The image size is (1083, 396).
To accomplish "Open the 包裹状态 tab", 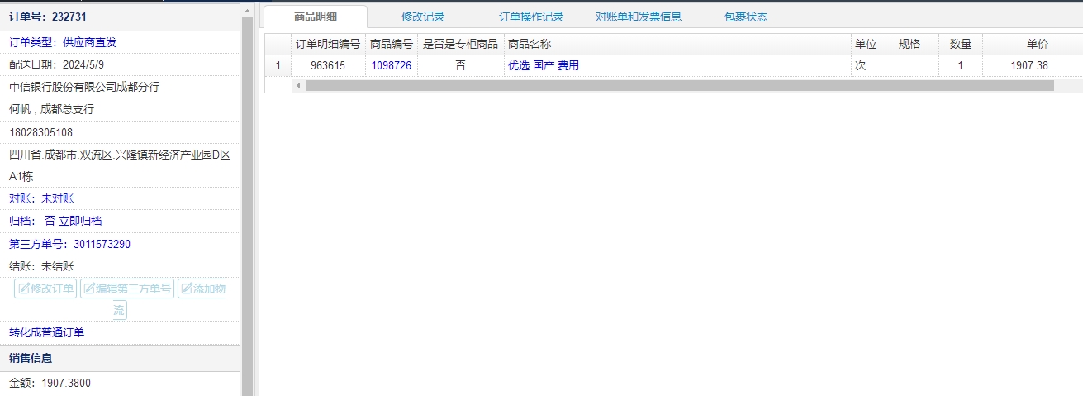I will 746,17.
